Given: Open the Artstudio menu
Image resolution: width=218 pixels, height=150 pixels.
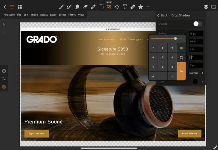Looking at the screenshot, I should tap(9, 15).
